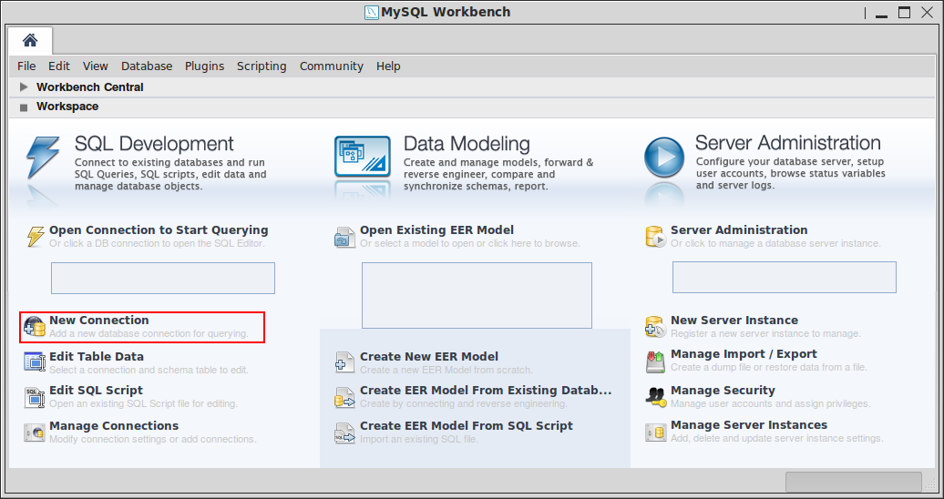Click the Server Administration large heading
Viewport: 944px width, 499px height.
click(x=788, y=143)
